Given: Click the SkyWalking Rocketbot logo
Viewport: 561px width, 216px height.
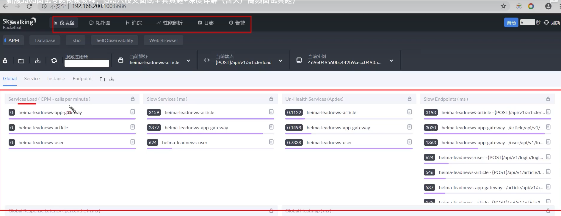Looking at the screenshot, I should (x=20, y=23).
